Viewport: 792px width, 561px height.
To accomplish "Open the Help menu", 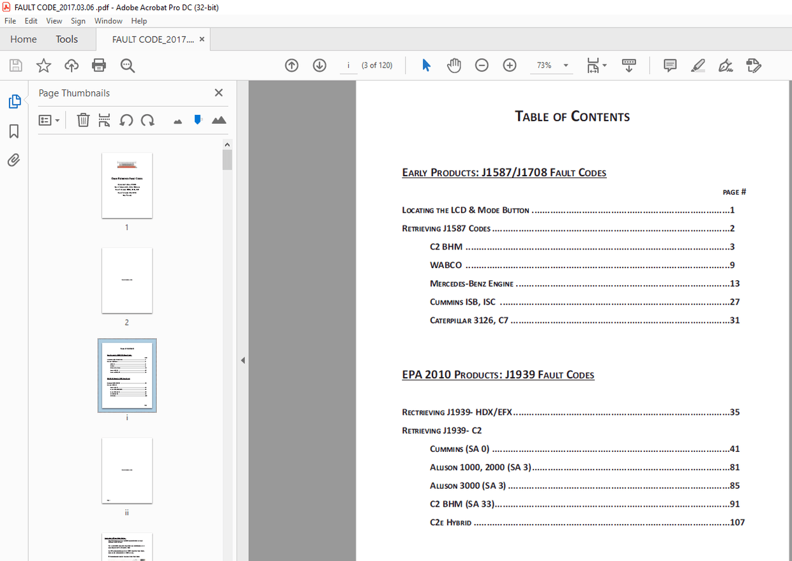I will tap(139, 21).
